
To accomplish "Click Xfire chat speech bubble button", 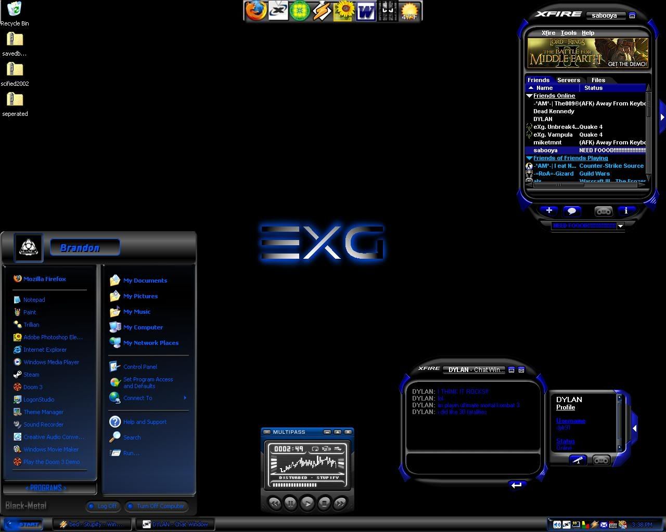I will click(x=572, y=210).
